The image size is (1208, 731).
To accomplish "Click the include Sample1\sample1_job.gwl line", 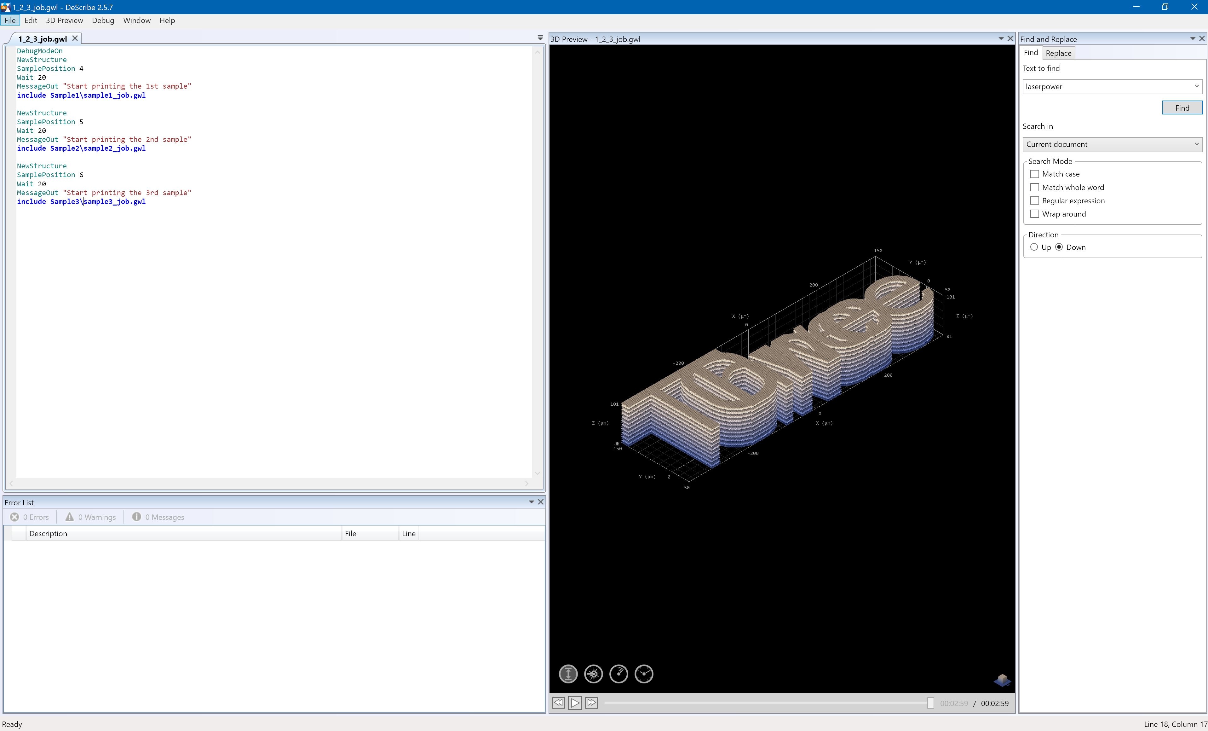I will 81,95.
